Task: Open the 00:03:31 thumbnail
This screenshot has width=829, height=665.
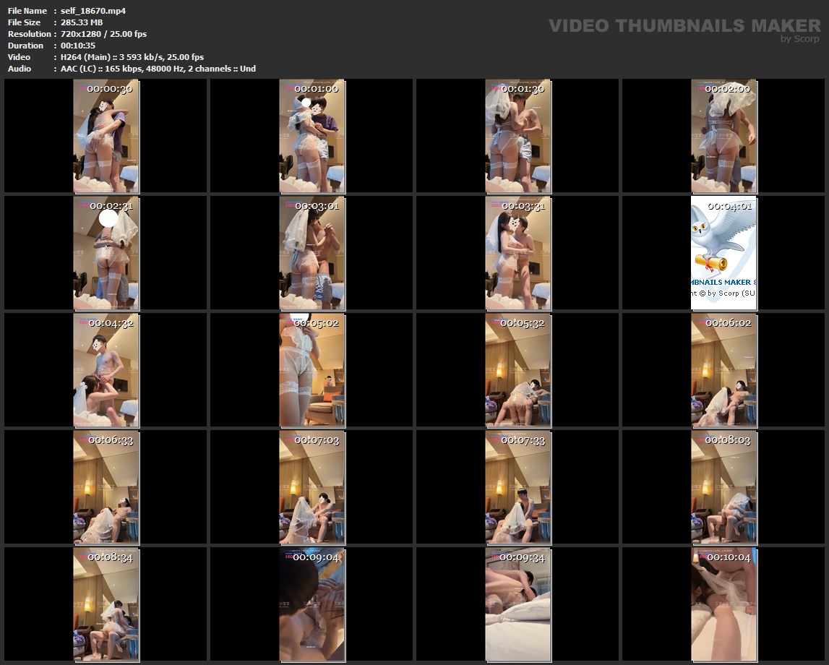Action: (x=517, y=253)
